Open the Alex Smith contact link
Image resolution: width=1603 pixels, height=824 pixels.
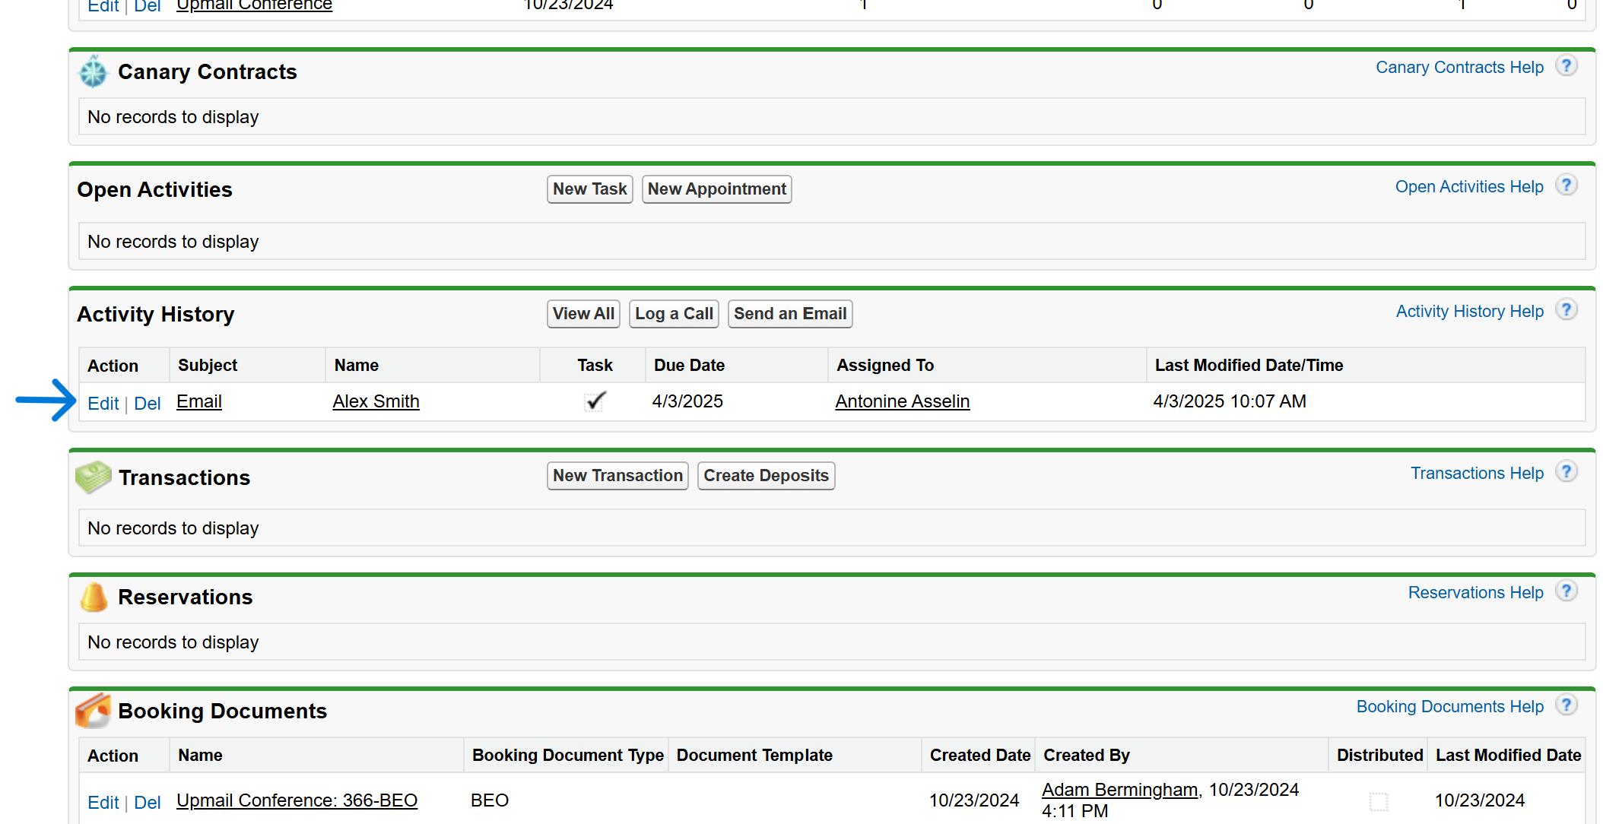click(376, 401)
